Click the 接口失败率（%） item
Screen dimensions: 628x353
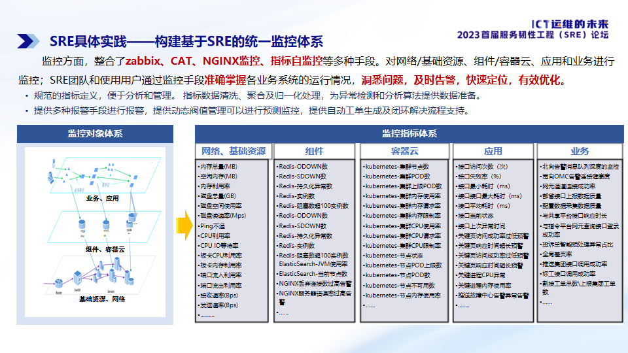479,176
